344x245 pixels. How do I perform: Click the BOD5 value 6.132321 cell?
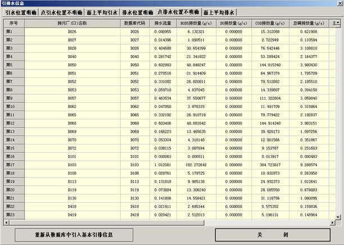[194, 31]
